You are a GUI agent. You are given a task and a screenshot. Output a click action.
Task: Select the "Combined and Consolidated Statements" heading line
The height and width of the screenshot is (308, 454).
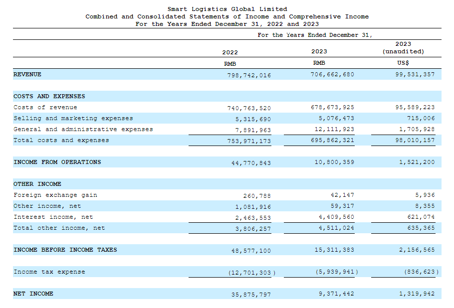pos(227,16)
